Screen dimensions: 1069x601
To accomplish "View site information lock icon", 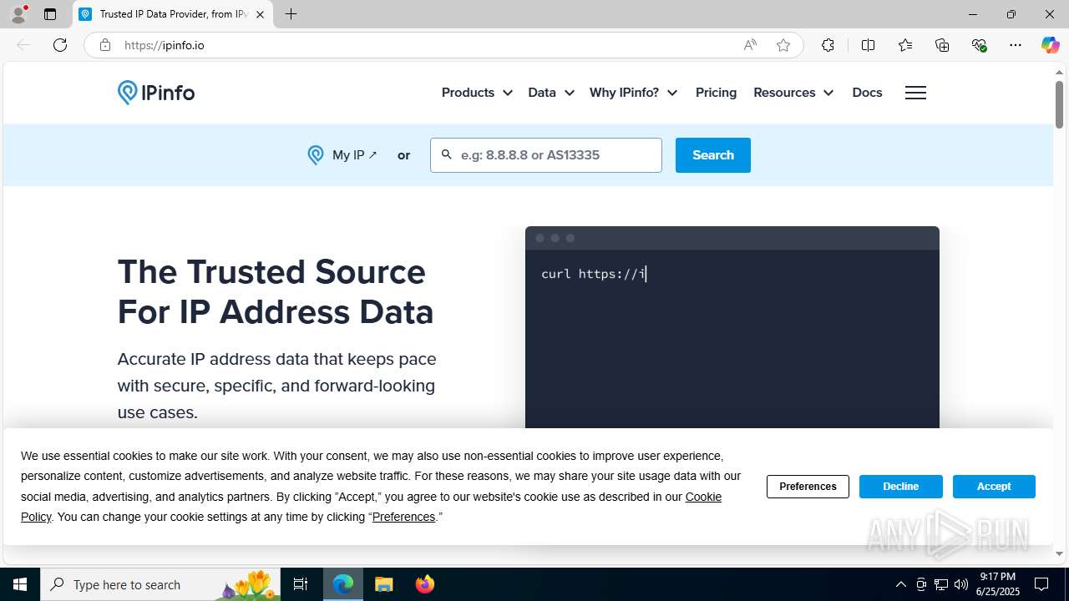I will click(x=104, y=45).
